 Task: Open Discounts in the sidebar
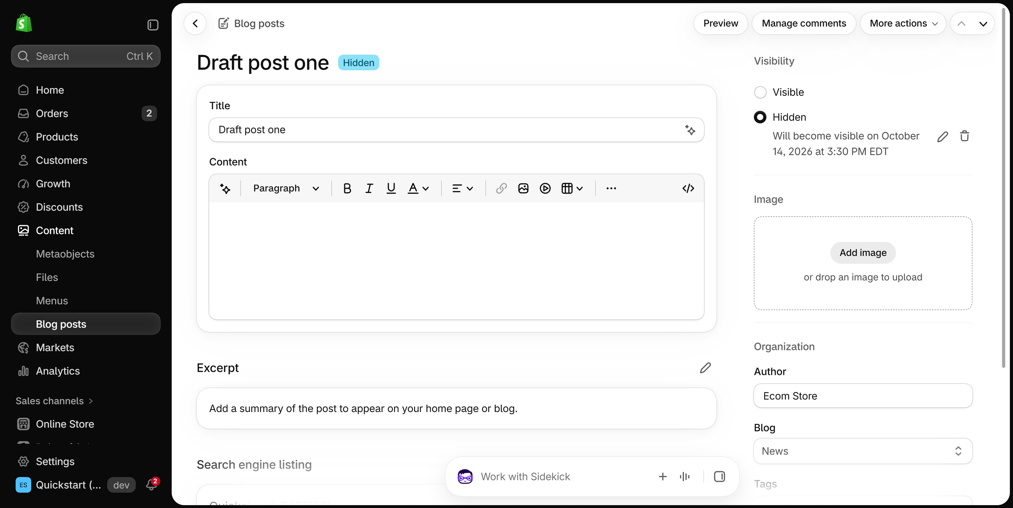coord(86,207)
